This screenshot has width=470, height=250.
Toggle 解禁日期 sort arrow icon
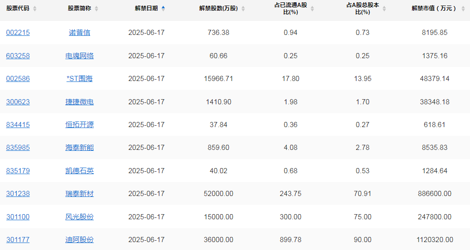point(163,9)
